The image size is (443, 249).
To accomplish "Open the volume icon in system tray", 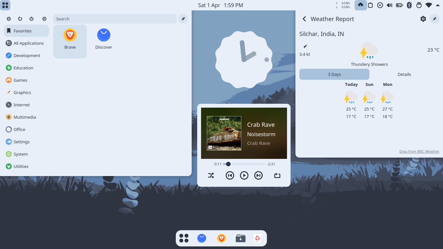I will 390,5.
